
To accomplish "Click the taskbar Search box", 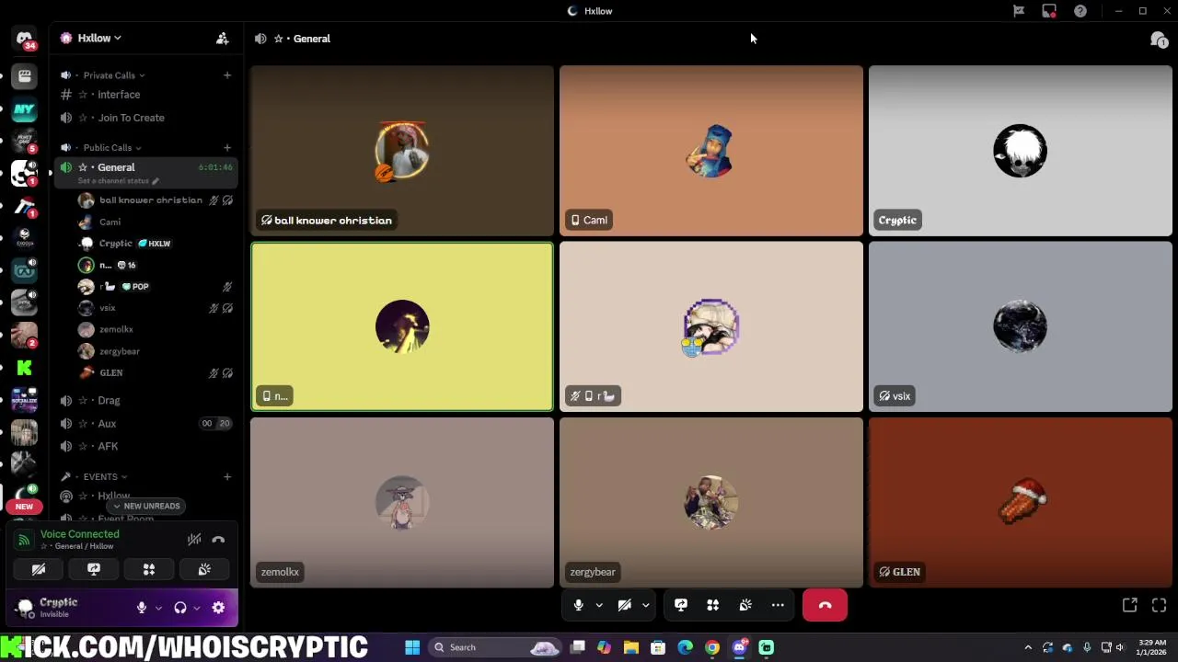I will tap(495, 647).
